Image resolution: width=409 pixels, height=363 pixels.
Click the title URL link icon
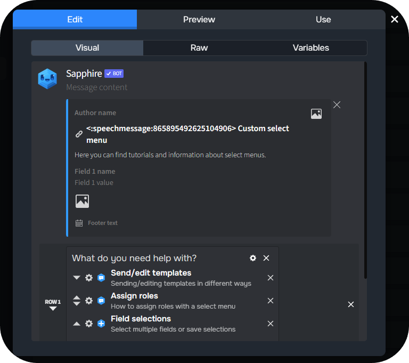[79, 134]
